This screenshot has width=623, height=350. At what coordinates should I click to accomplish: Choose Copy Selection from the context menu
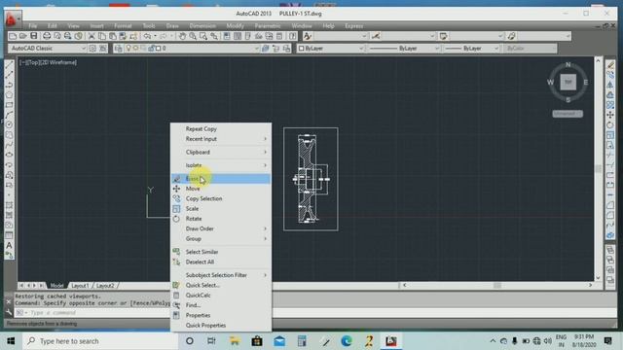(x=221, y=198)
